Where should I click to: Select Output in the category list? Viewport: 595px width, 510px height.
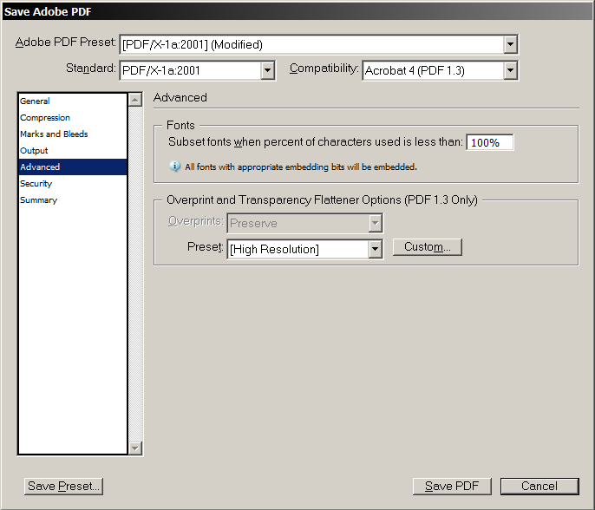[73, 151]
